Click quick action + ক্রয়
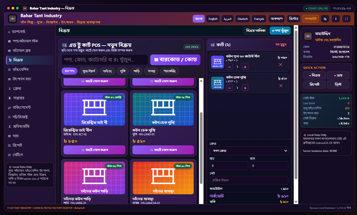The width and height of the screenshot is (357, 215). click(x=338, y=75)
